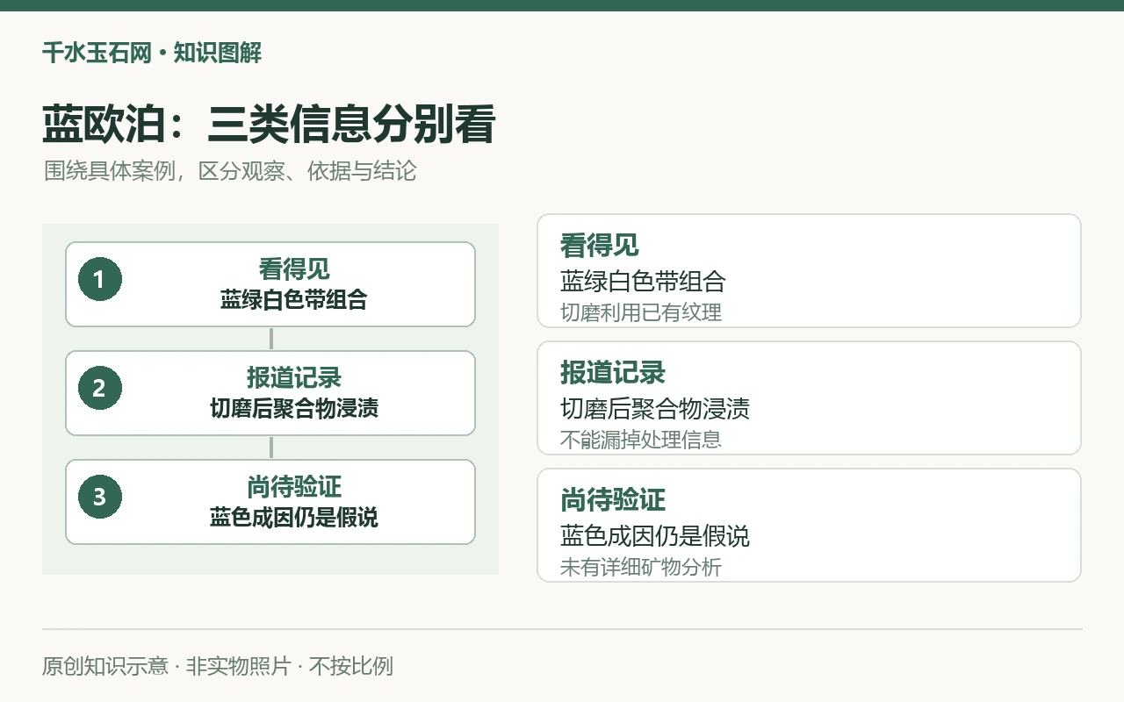Click '蓝绿白色带组合' bold text in step 1 box
Image resolution: width=1124 pixels, height=702 pixels.
294,299
